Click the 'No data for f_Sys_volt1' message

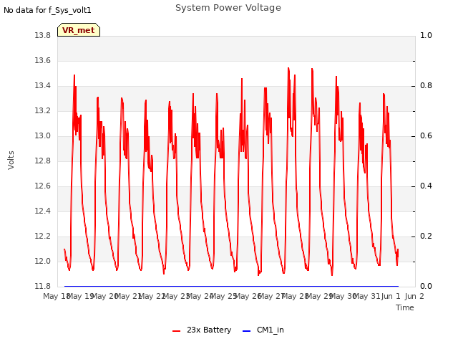tap(47, 10)
